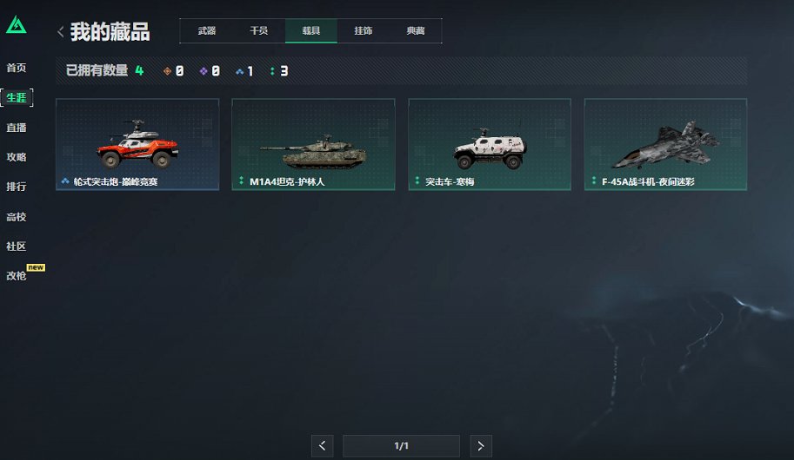Go to next page arrow

point(481,446)
